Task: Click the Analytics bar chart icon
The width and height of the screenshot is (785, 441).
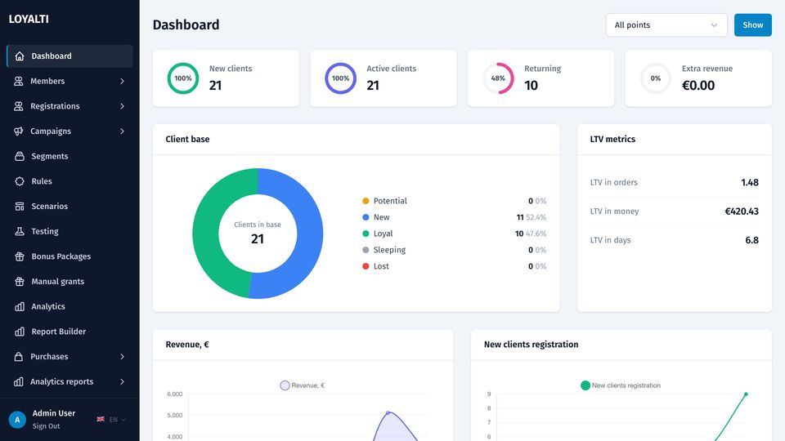Action: pos(20,306)
